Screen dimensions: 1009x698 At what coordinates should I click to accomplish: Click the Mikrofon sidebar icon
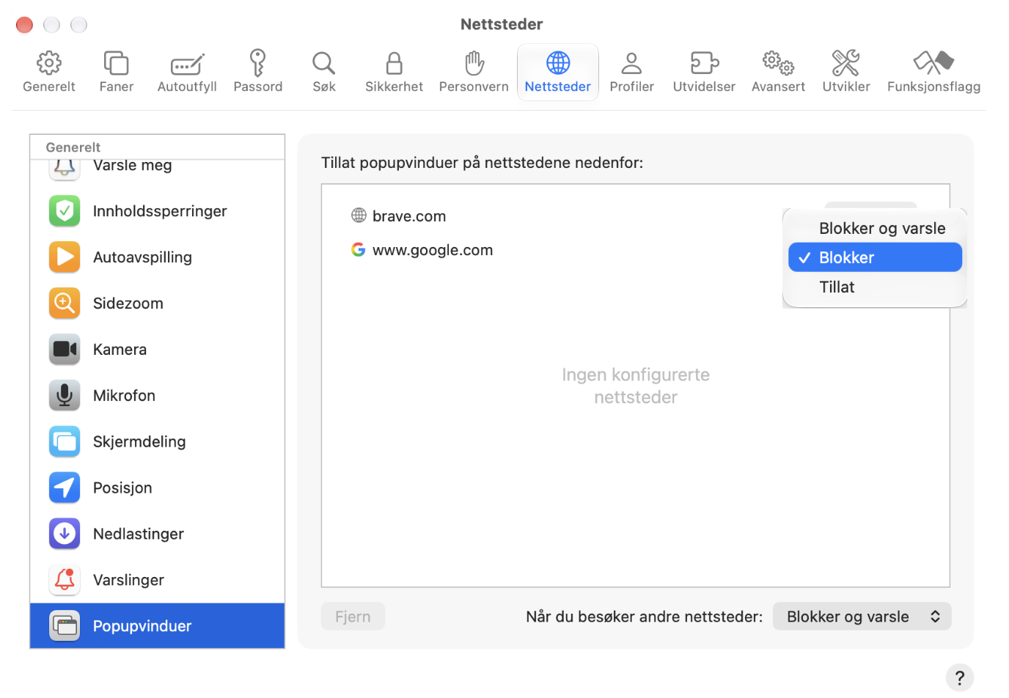65,396
